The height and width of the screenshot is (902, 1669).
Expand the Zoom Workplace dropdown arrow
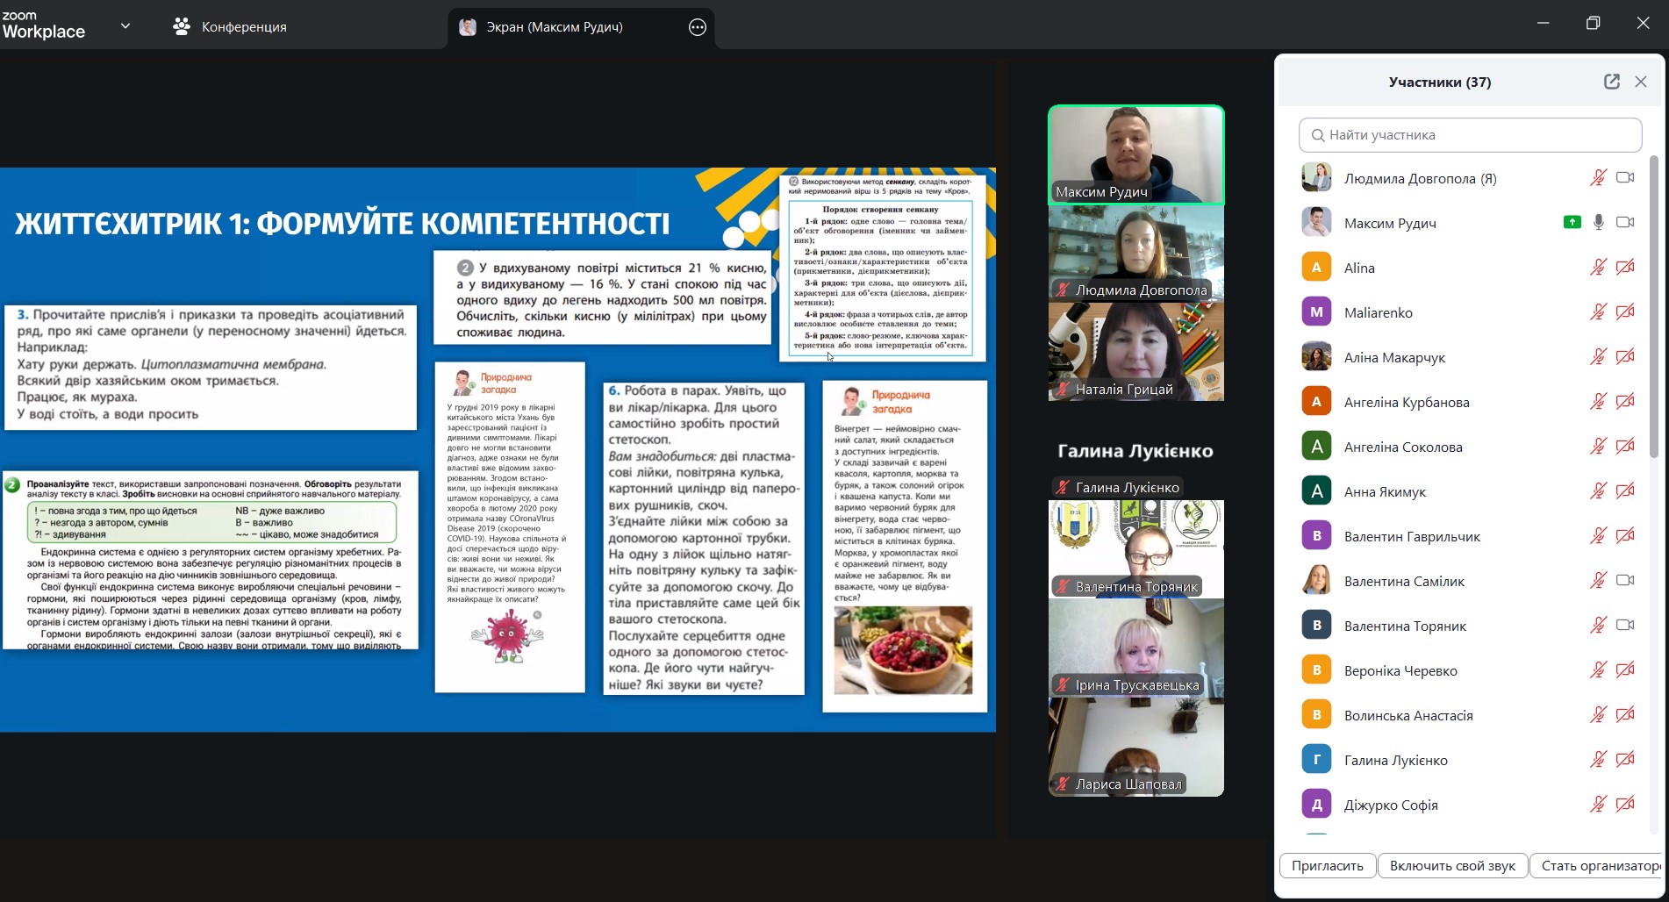click(x=125, y=26)
